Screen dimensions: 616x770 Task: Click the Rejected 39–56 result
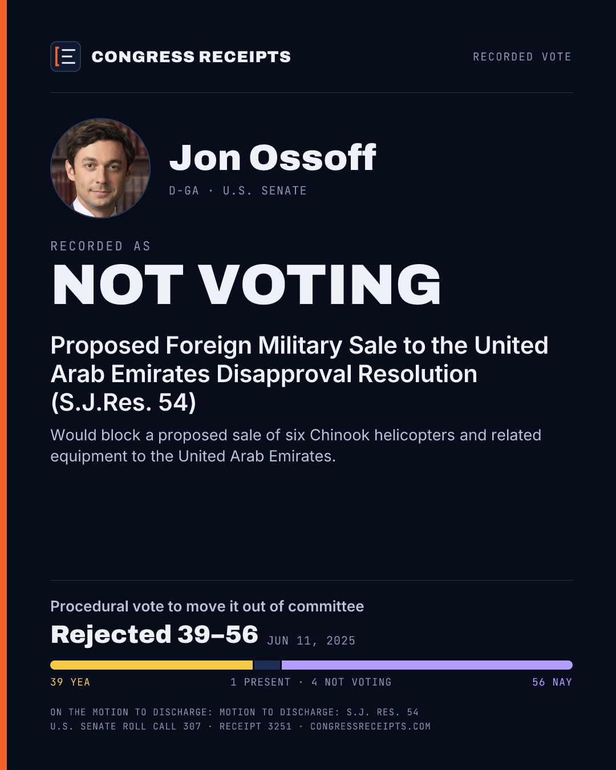pos(155,635)
